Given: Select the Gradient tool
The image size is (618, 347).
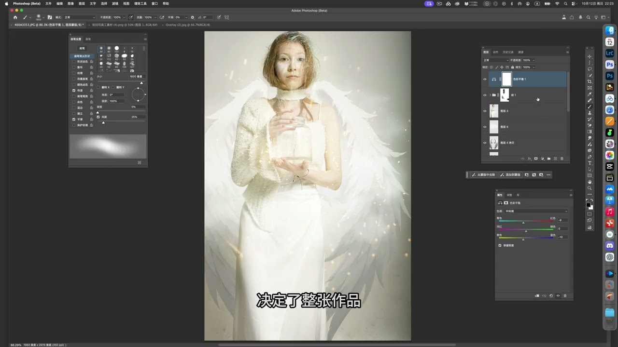Looking at the screenshot, I should 590,131.
